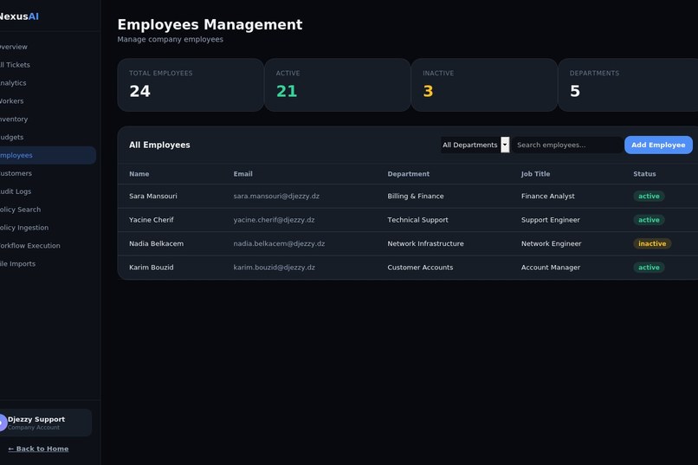Open the All Departments dropdown
The width and height of the screenshot is (698, 465).
click(475, 145)
